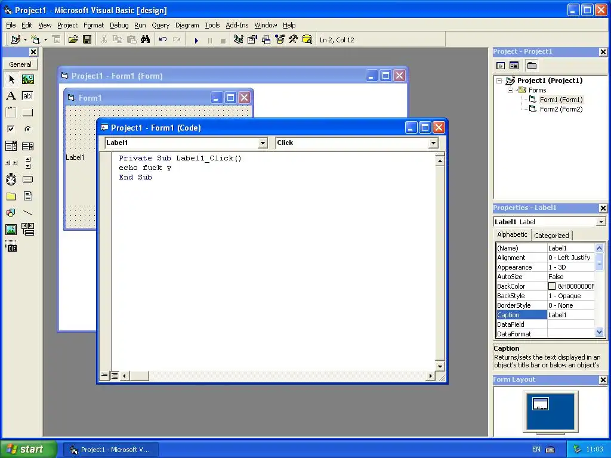Toggle Procedure View button in code window
The width and height of the screenshot is (611, 458).
[104, 376]
